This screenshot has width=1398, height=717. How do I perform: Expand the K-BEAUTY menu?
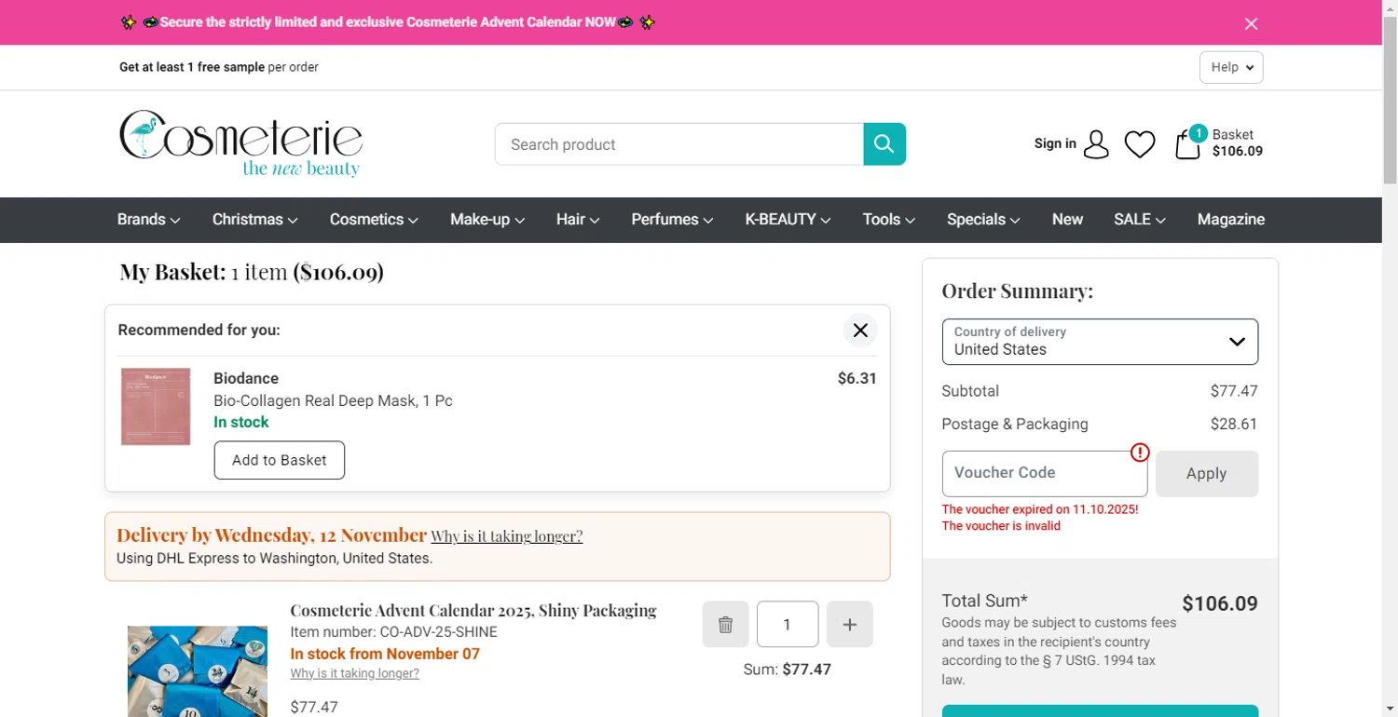(788, 220)
